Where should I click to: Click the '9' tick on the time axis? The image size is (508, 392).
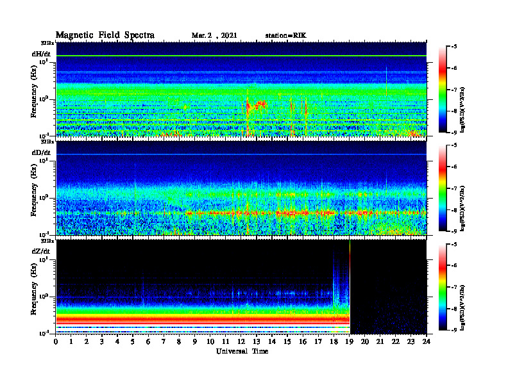point(195,342)
